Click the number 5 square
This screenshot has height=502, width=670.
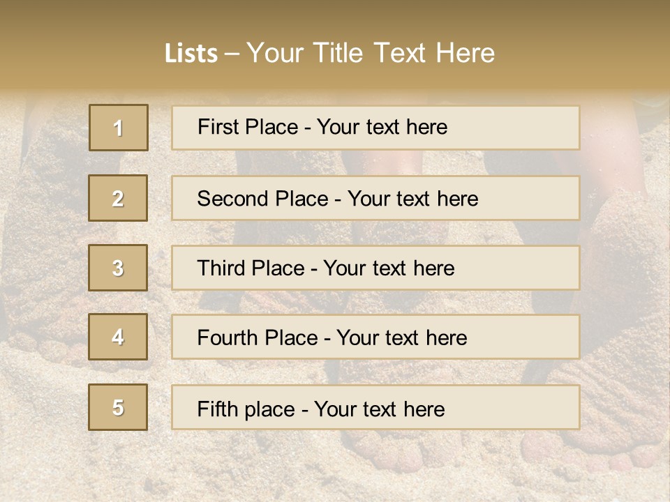(x=118, y=407)
